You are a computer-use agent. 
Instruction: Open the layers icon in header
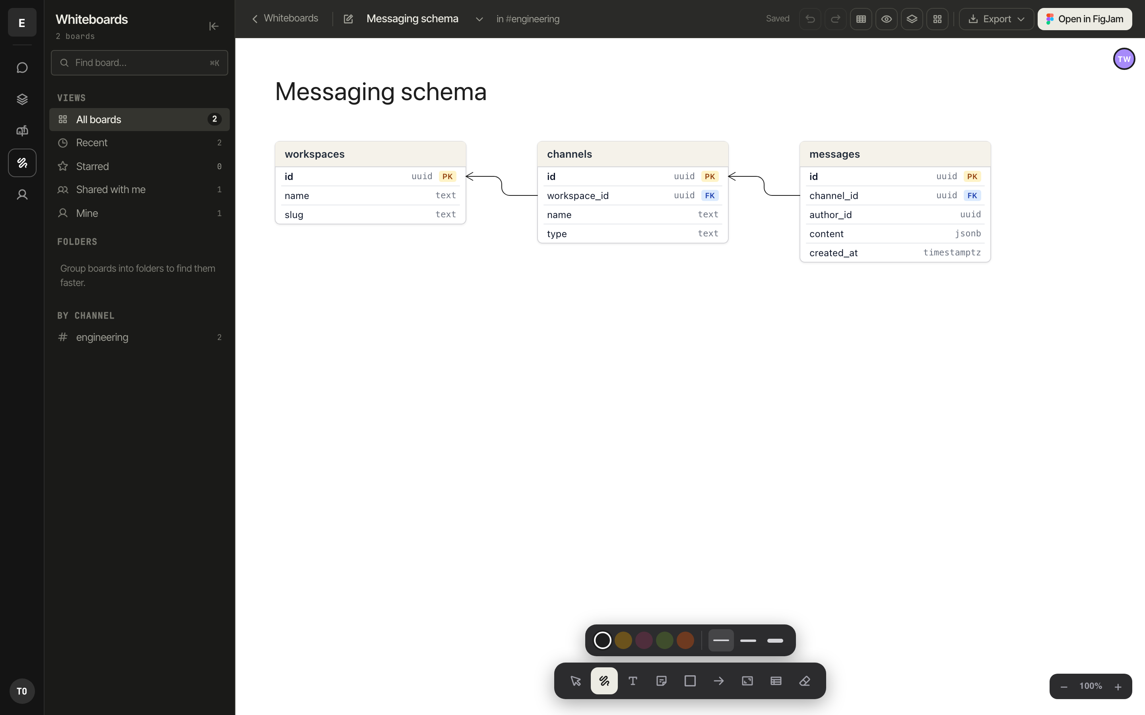click(912, 19)
